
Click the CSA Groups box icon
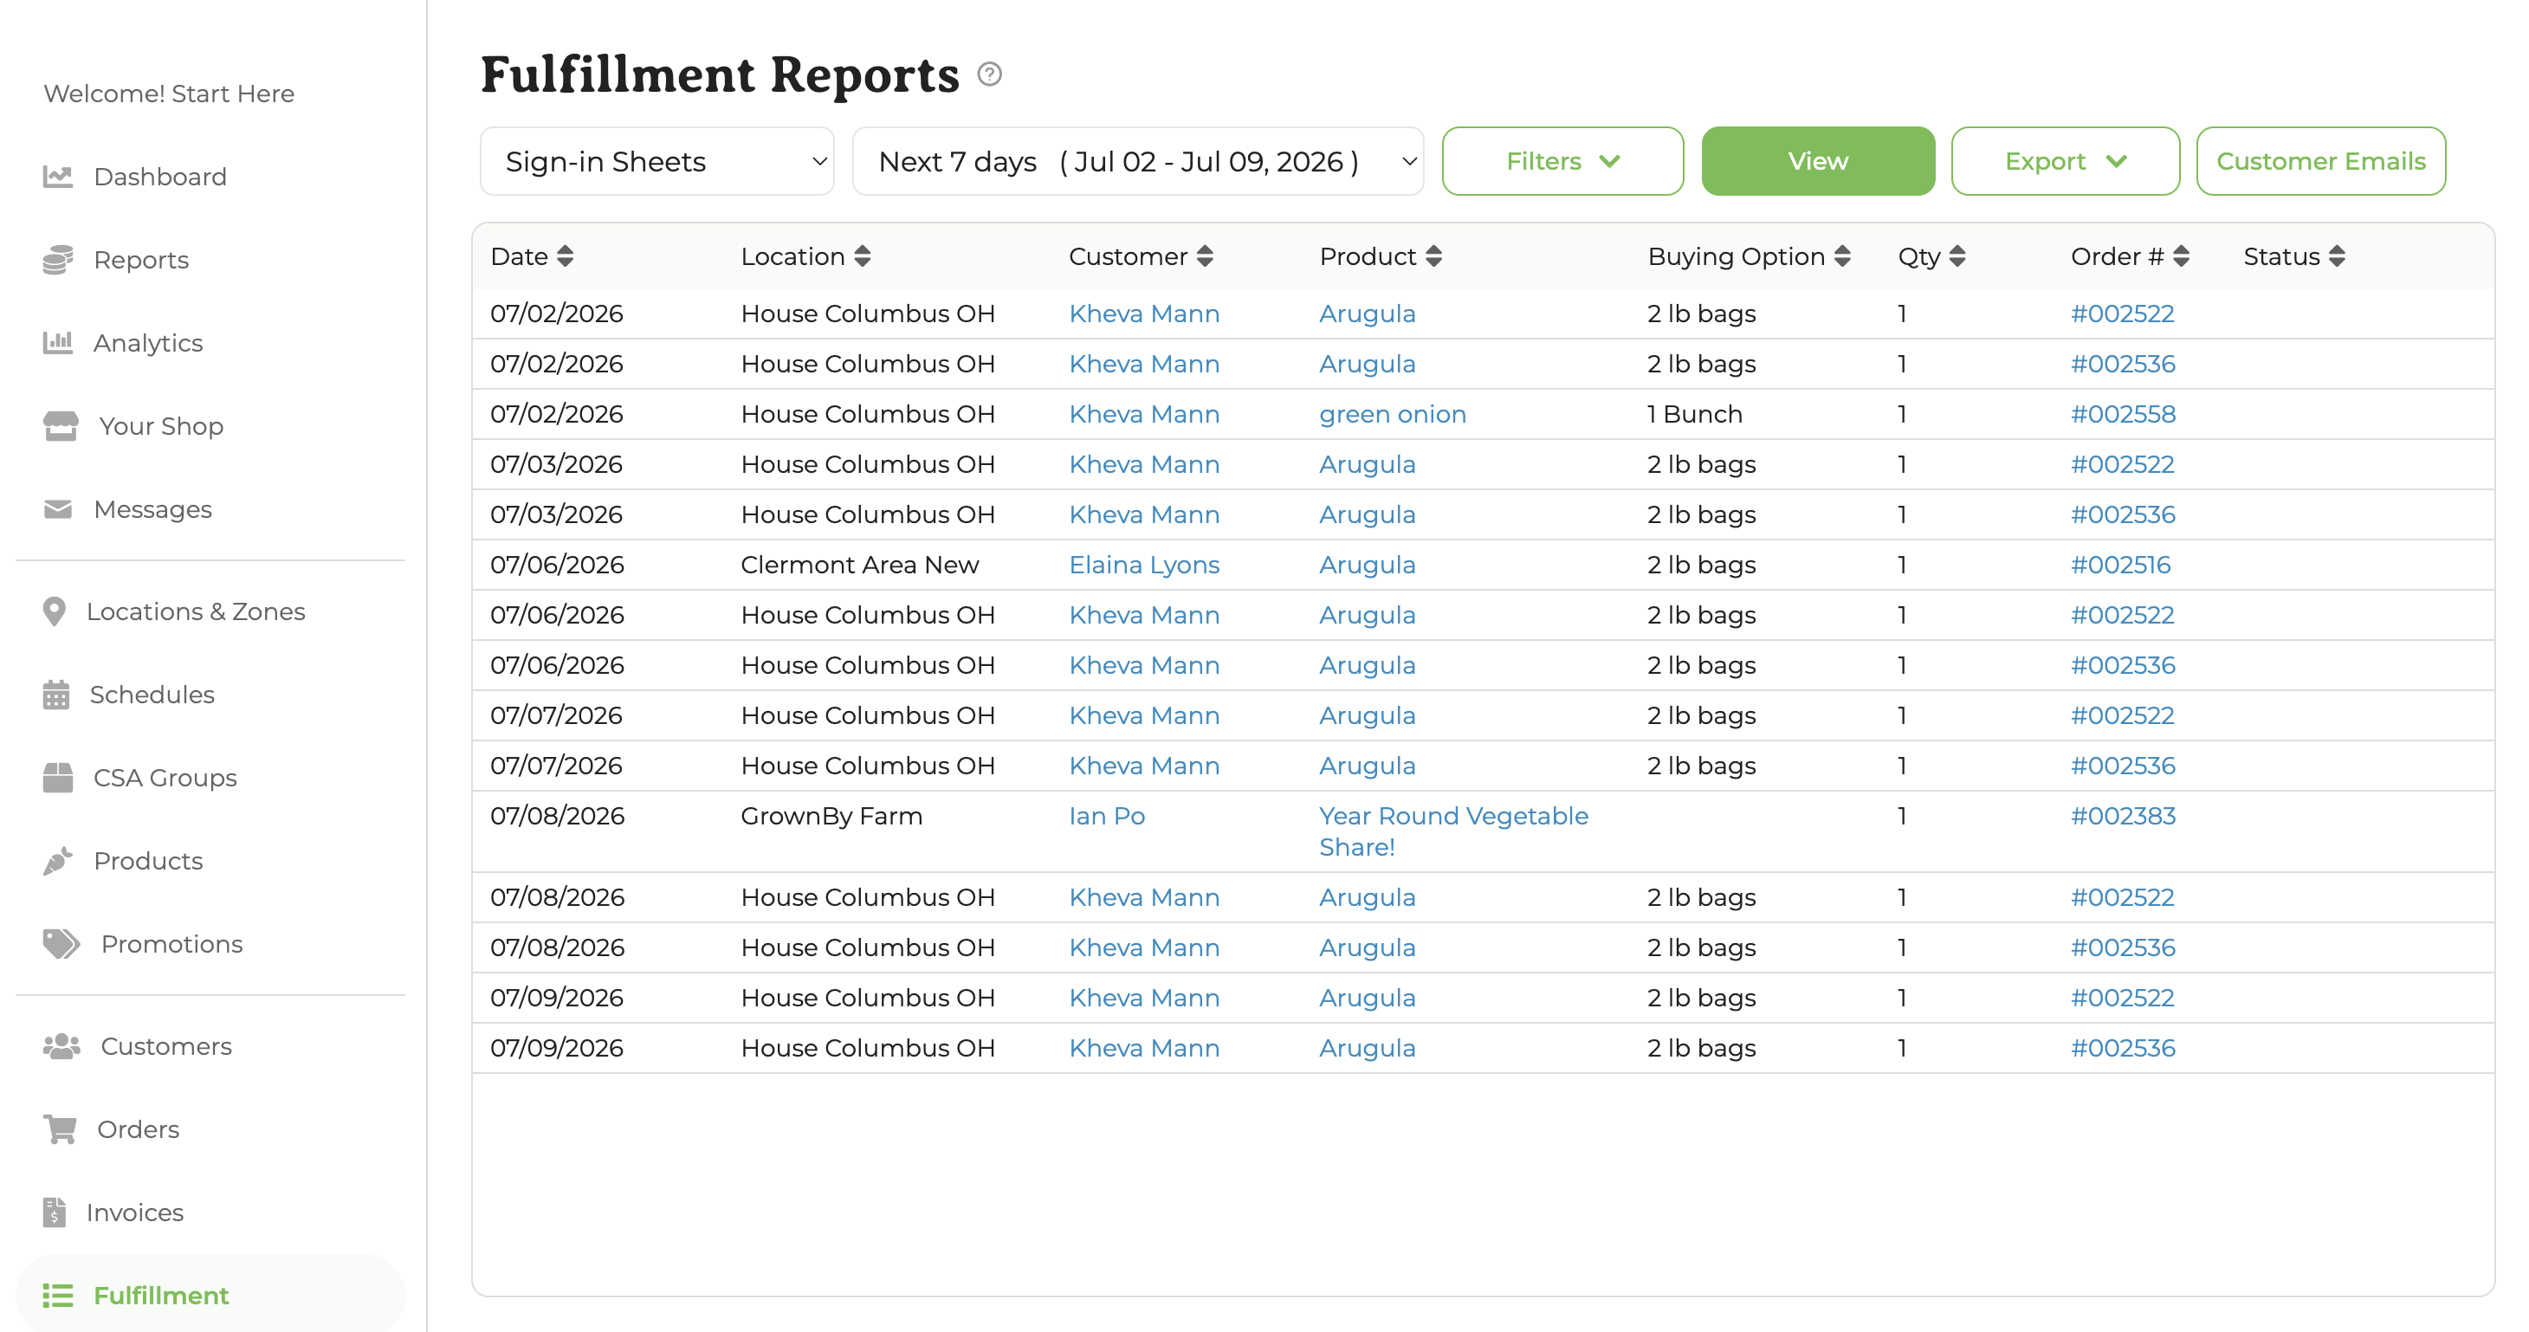pos(58,778)
